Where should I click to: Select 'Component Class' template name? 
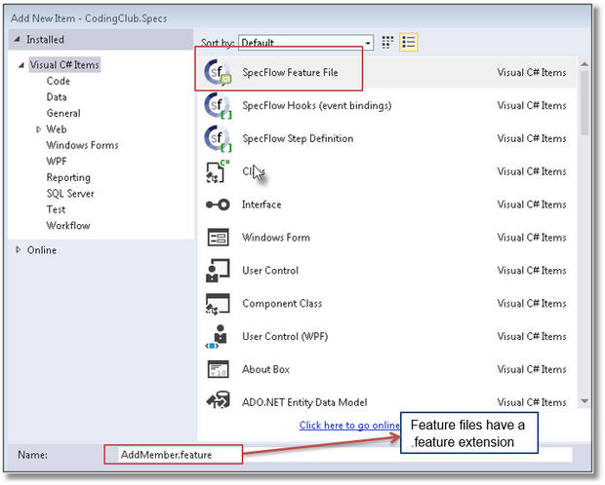click(282, 304)
